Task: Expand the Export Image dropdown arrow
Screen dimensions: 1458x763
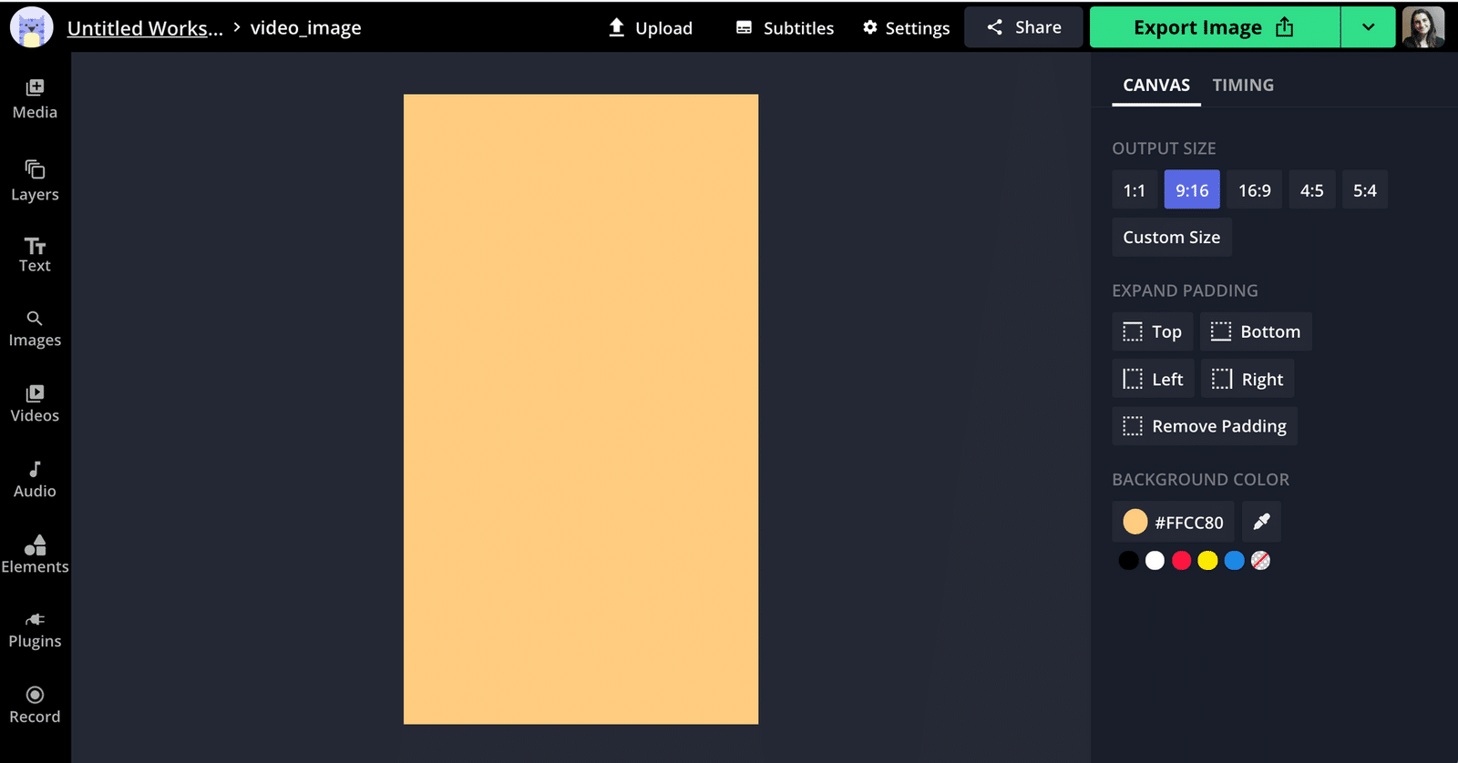Action: [x=1368, y=27]
